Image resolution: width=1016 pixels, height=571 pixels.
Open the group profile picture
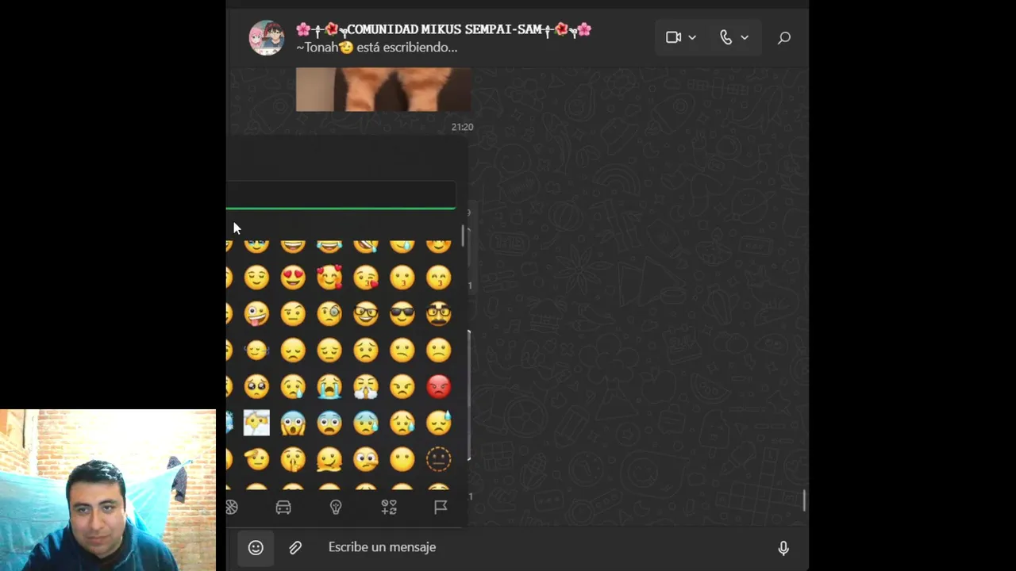(x=267, y=37)
